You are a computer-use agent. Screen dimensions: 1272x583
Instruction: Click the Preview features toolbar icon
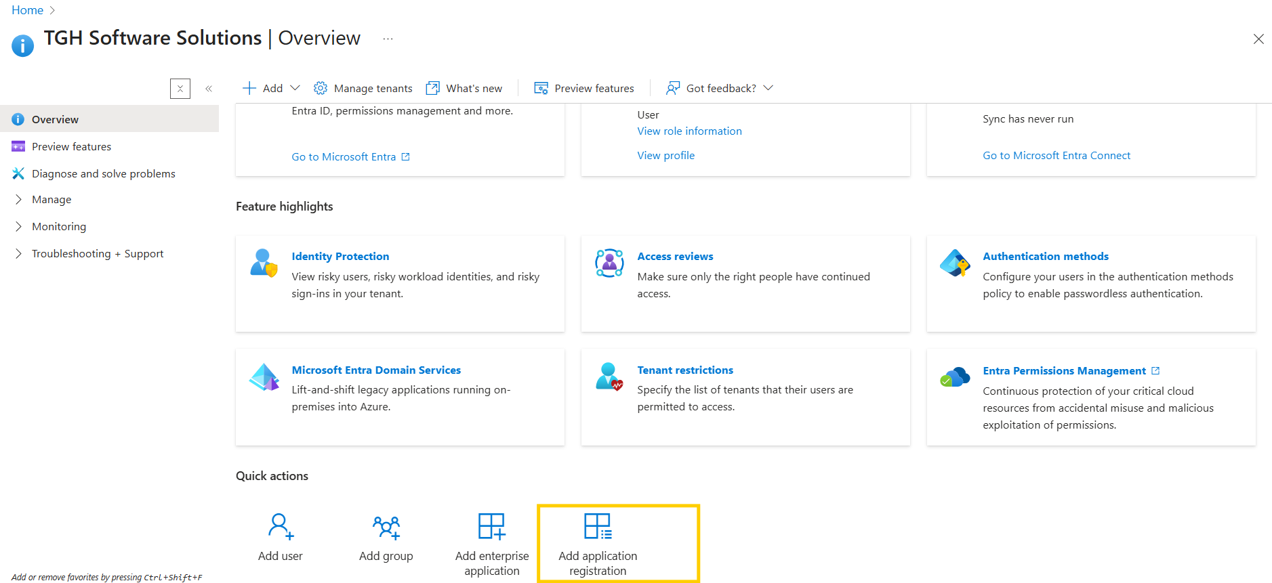click(x=541, y=88)
